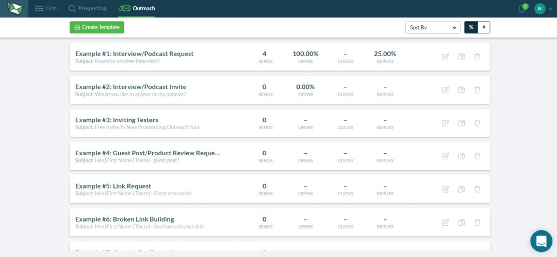Open Example #4: Guest Post/Product Review template
The width and height of the screenshot is (557, 257).
[x=148, y=153]
